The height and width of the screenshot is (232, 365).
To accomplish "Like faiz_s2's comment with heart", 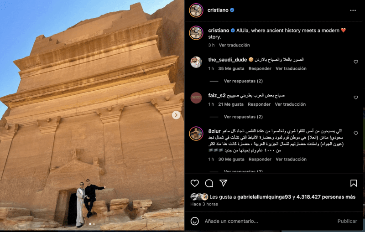I will point(356,98).
